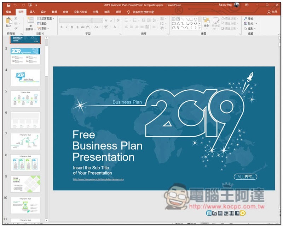
Task: Open the 轉場 (Transitions) ribbon tab
Action: [x=54, y=12]
